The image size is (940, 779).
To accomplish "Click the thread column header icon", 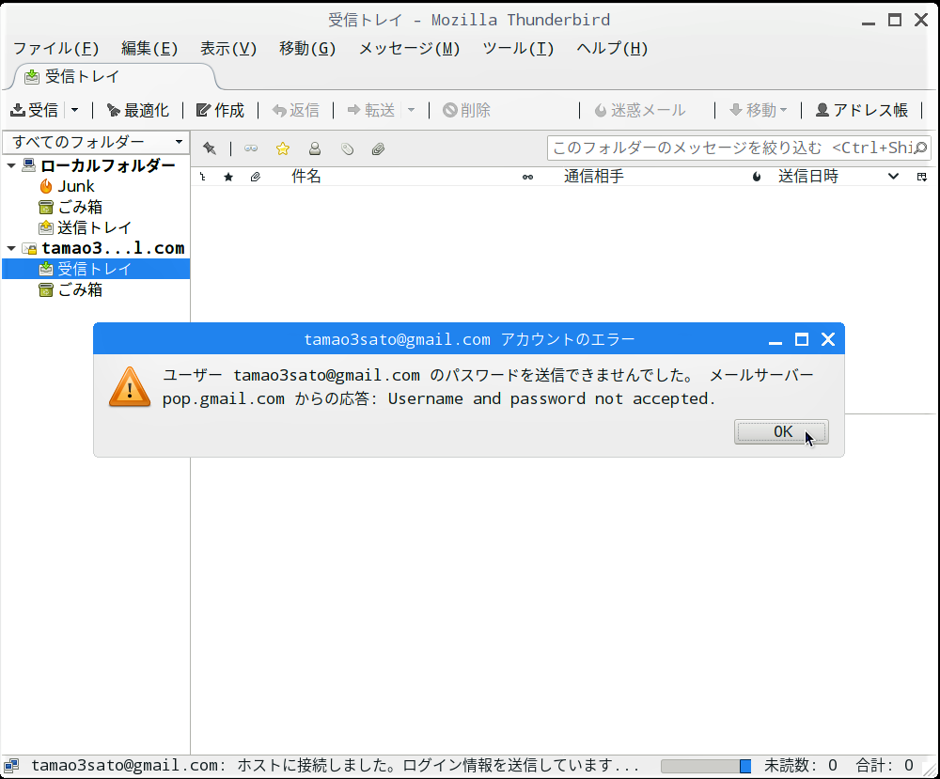I will coord(203,177).
